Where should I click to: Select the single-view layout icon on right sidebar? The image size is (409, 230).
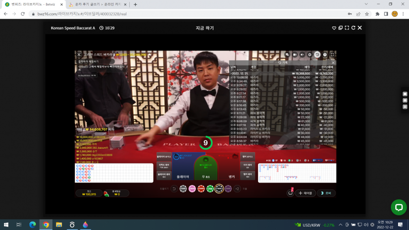(x=405, y=94)
